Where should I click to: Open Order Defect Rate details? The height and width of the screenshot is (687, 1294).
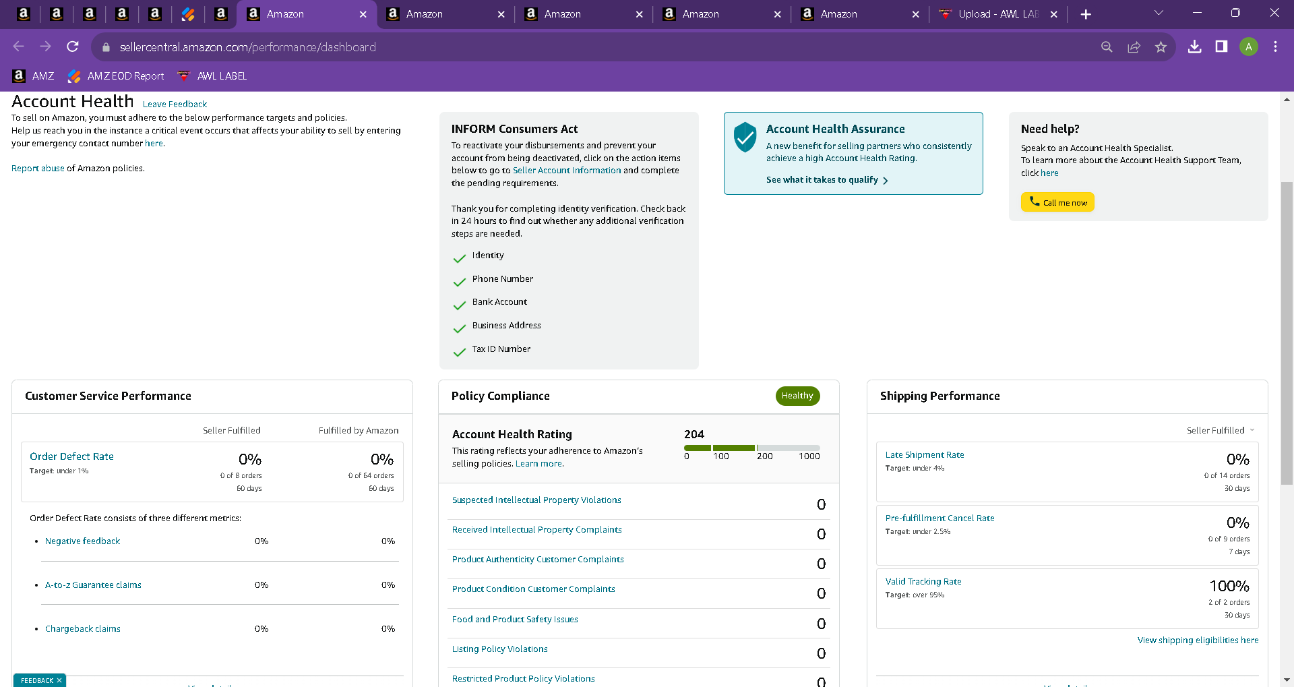click(71, 456)
